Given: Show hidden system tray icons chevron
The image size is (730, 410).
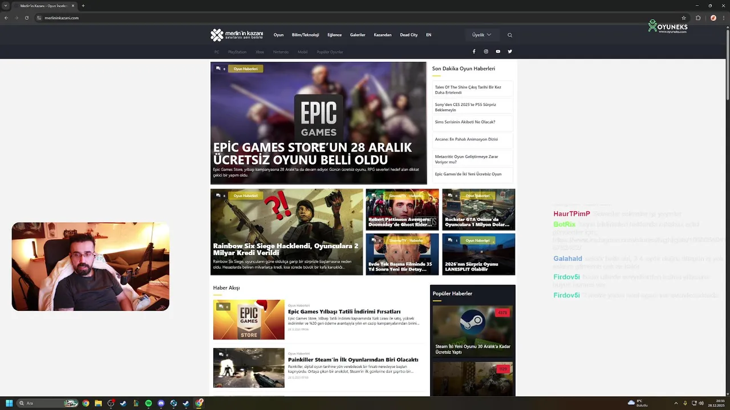Looking at the screenshot, I should pyautogui.click(x=676, y=403).
